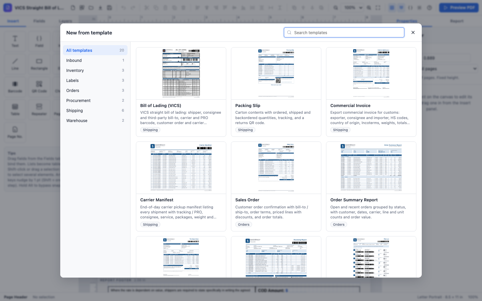Insert a Page No. element tool
Image resolution: width=482 pixels, height=301 pixels.
15,132
